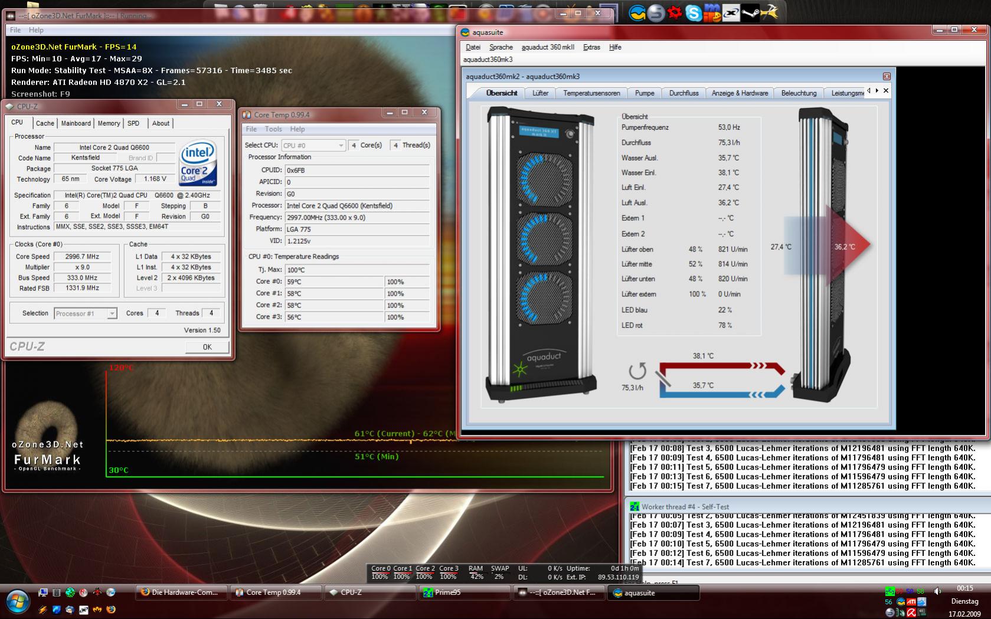
Task: Click the taskbar clock showing 00:15
Action: click(964, 588)
